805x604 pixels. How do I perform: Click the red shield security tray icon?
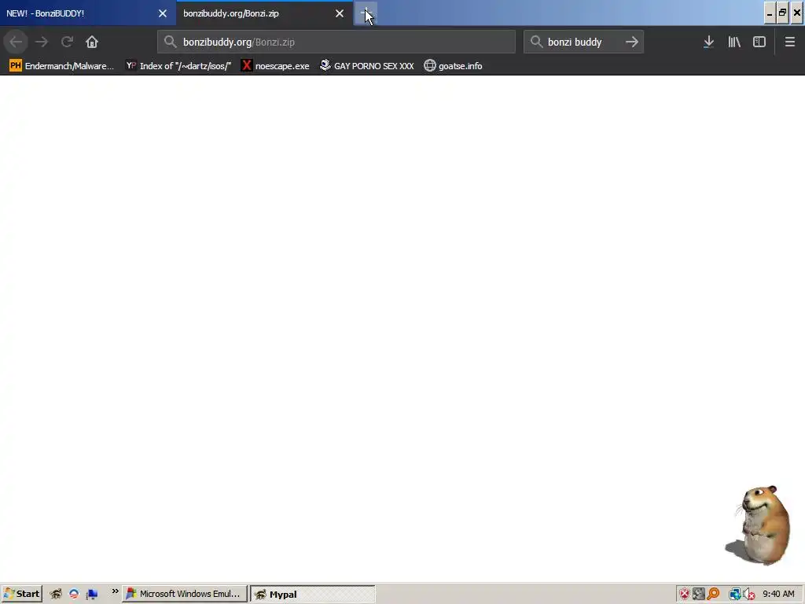(685, 595)
